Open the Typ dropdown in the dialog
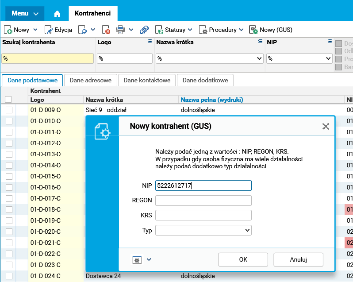Viewport: 353px width, 282px height. coord(203,230)
